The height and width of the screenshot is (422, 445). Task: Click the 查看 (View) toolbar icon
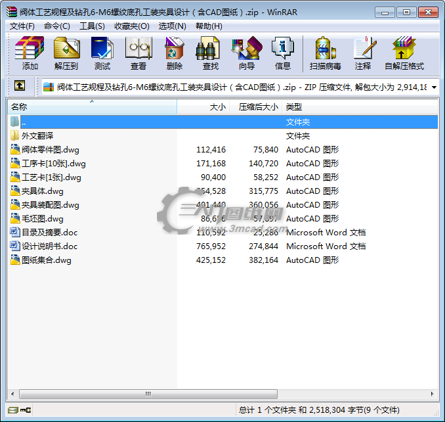coord(138,48)
